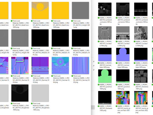Click the position.1005.png file name in right window
The image size is (153, 115).
[124, 87]
